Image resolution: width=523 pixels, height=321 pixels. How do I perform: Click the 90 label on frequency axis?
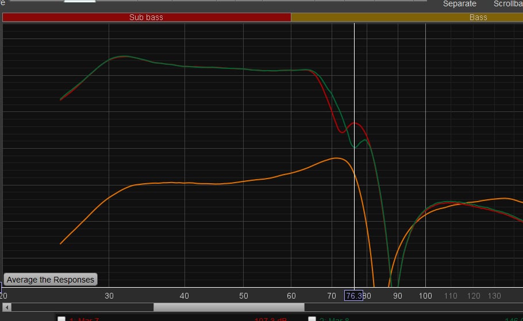click(x=397, y=296)
